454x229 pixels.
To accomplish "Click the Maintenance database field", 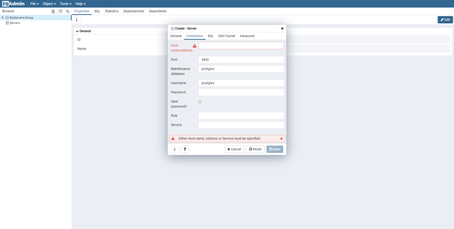I will point(241,69).
